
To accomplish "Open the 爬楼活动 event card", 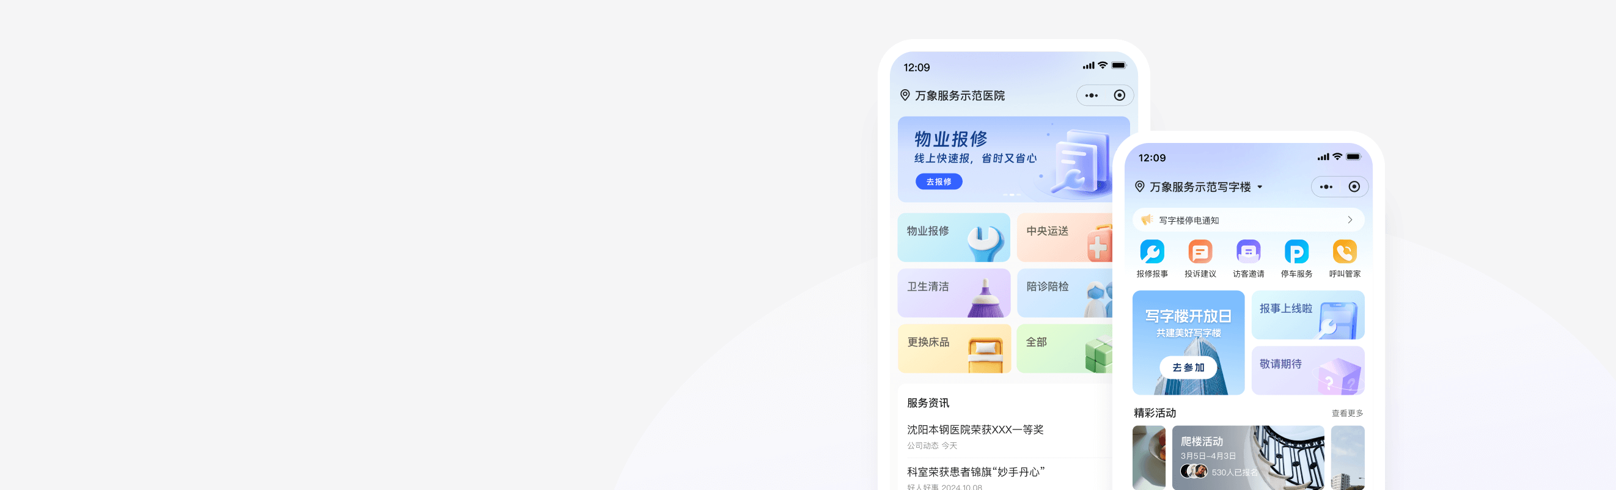I will click(1248, 458).
